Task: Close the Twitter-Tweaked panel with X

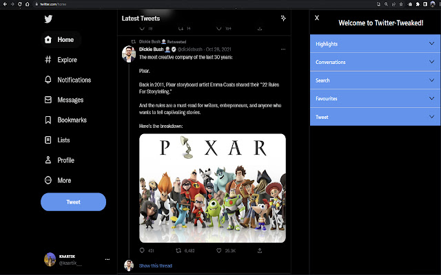Action: (x=317, y=18)
